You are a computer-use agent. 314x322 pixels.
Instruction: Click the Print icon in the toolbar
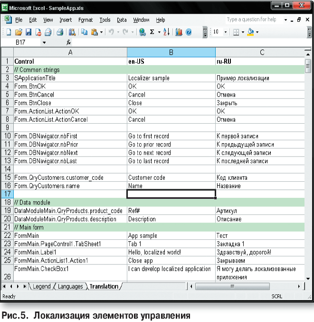(x=60, y=32)
